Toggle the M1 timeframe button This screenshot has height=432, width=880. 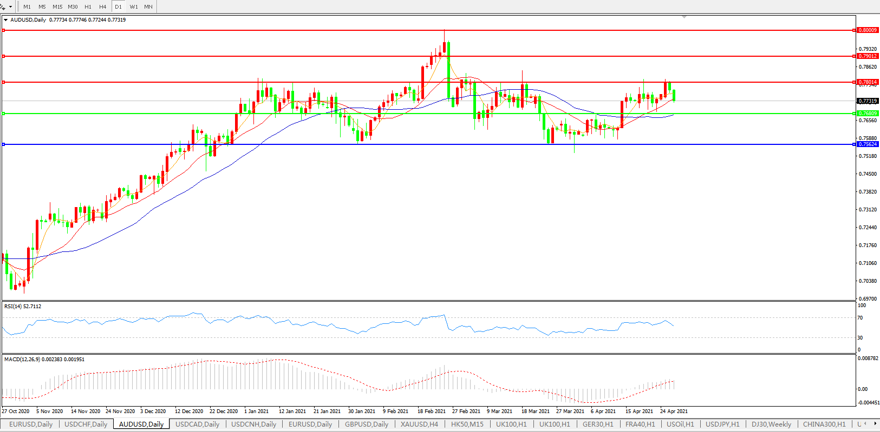coord(27,7)
